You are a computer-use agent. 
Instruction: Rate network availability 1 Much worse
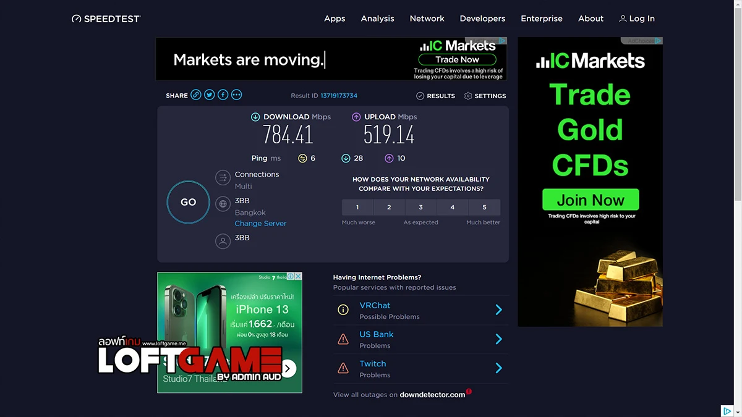(357, 207)
